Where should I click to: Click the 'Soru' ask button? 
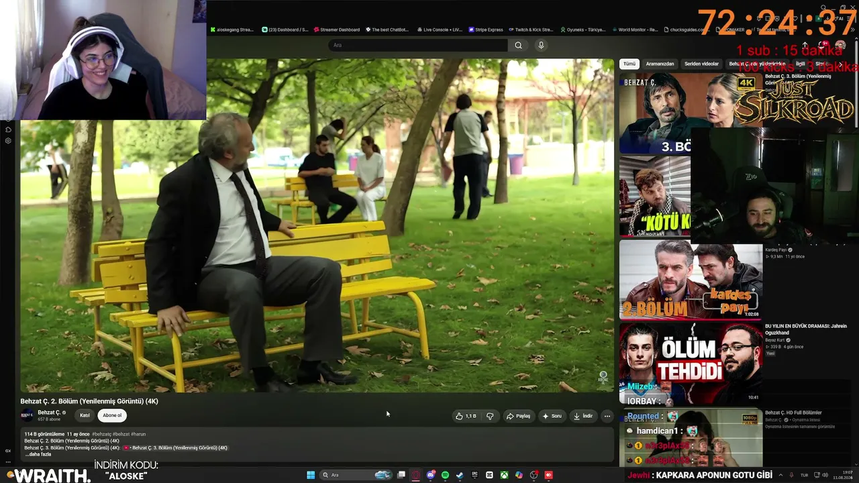[552, 416]
